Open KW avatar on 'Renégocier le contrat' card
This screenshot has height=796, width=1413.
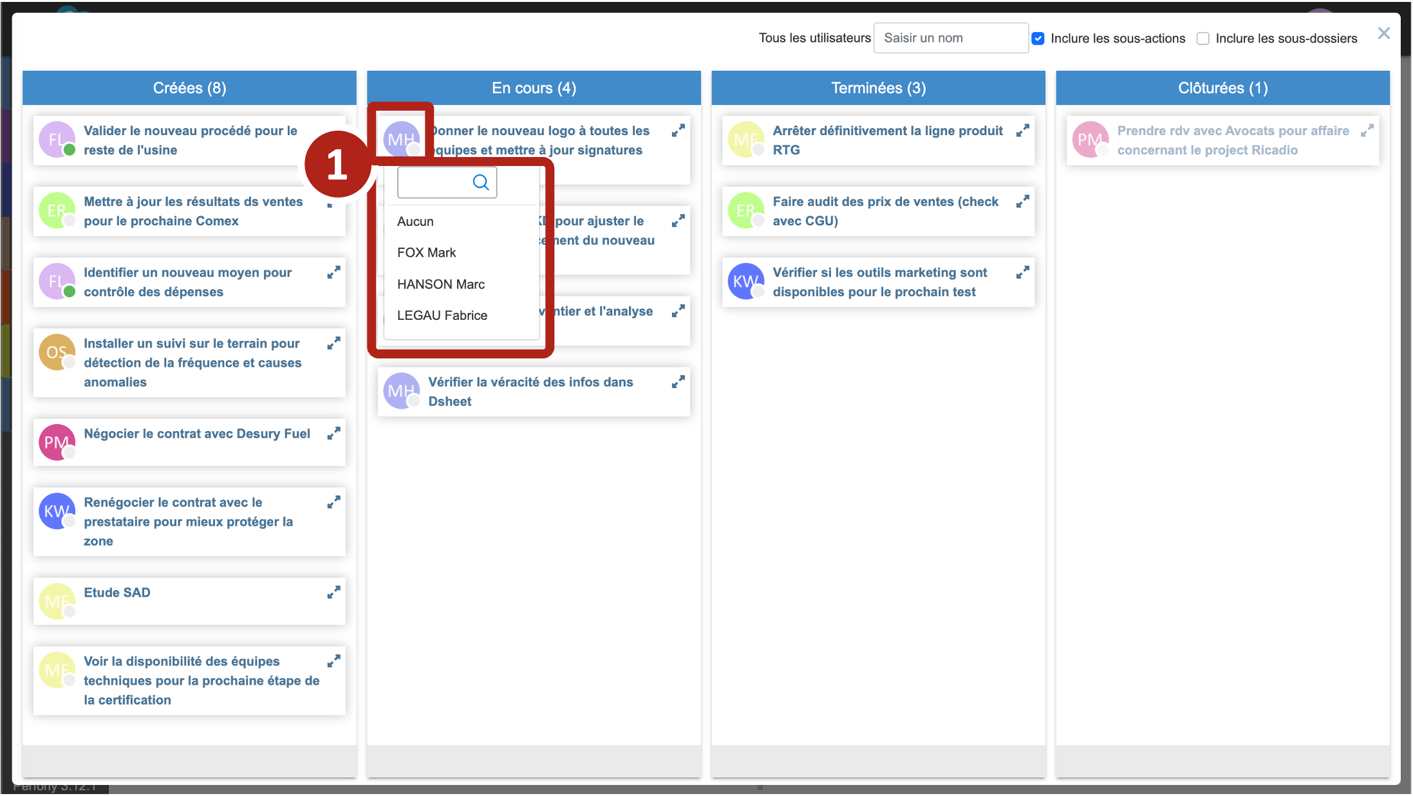(x=56, y=511)
